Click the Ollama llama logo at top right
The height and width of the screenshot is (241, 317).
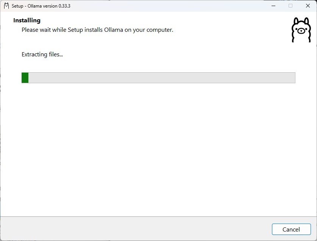click(301, 30)
